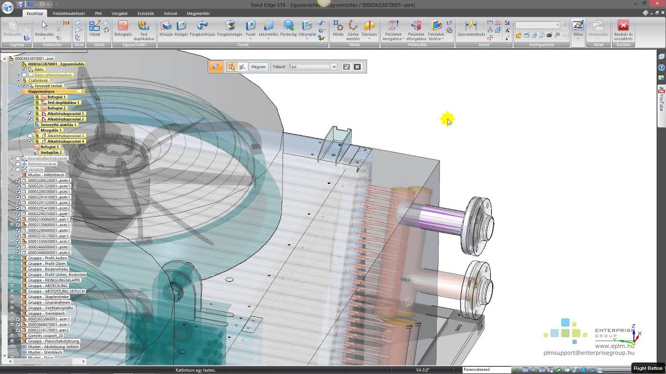Collapse Muster - Mittelblech node
This screenshot has height=374, width=666.
[12, 175]
